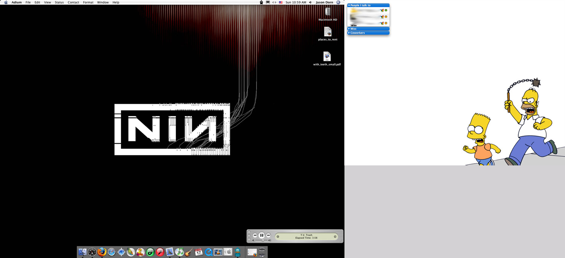Collapse the People I talk to group
Viewport: 565px width, 258px height.
pyautogui.click(x=349, y=5)
